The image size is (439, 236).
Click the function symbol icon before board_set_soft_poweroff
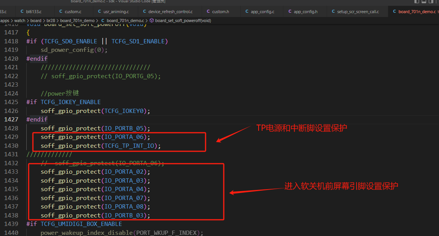tap(151, 21)
